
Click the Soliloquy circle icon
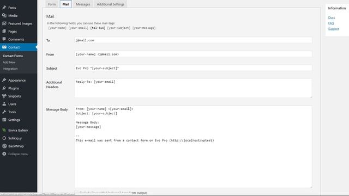(x=4, y=138)
